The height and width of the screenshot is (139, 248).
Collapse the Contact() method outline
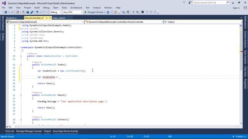tap(21, 119)
